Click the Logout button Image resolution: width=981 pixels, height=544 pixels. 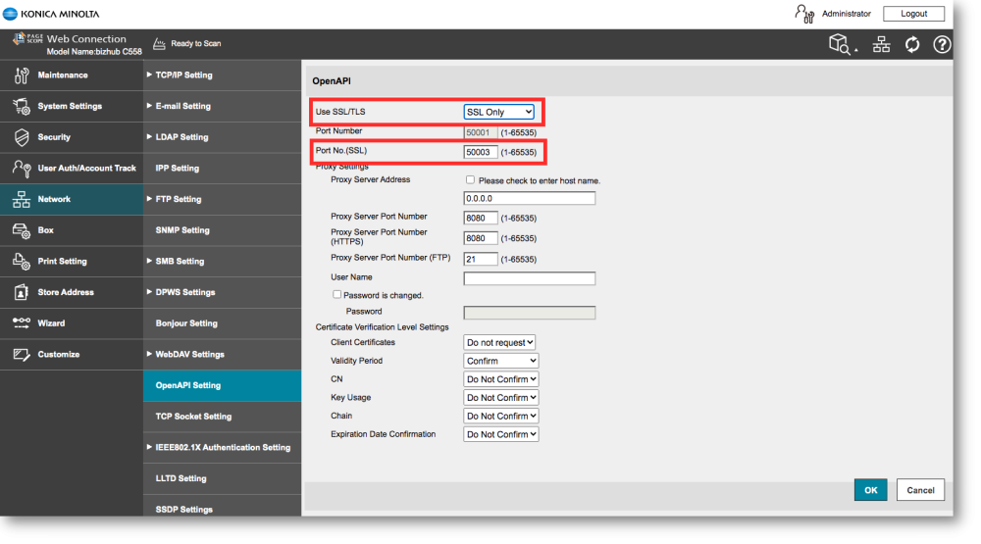click(x=913, y=14)
